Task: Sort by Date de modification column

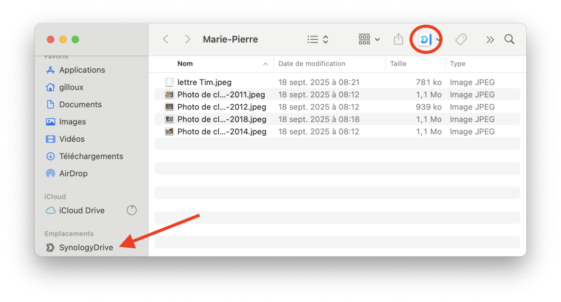Action: click(312, 64)
